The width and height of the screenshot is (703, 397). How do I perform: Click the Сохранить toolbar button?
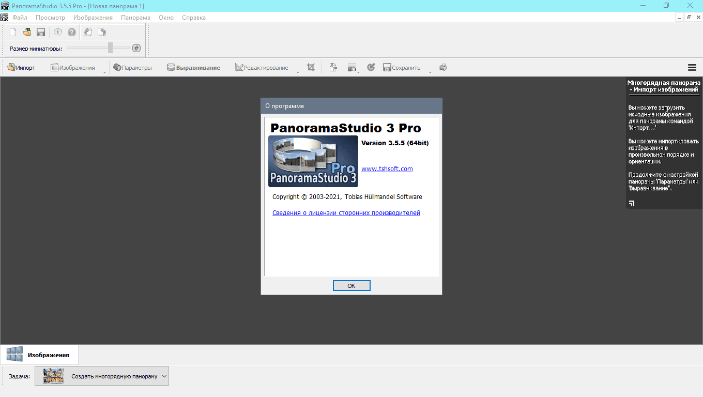(x=402, y=68)
